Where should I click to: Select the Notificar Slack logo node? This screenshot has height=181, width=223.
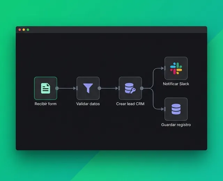pos(176,68)
